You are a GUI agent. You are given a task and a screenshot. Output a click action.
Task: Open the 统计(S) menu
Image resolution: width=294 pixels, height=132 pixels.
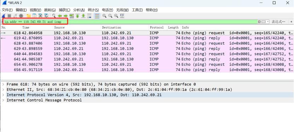pos(93,10)
